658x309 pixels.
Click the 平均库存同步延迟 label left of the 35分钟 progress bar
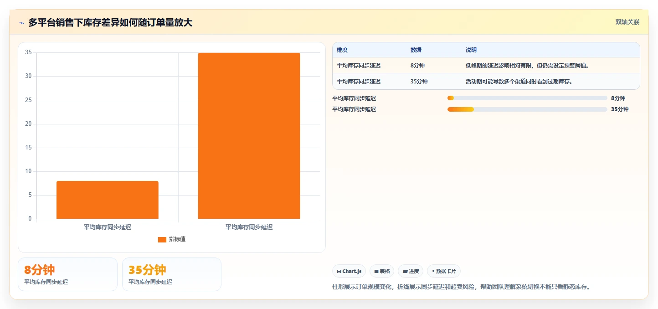pos(354,109)
